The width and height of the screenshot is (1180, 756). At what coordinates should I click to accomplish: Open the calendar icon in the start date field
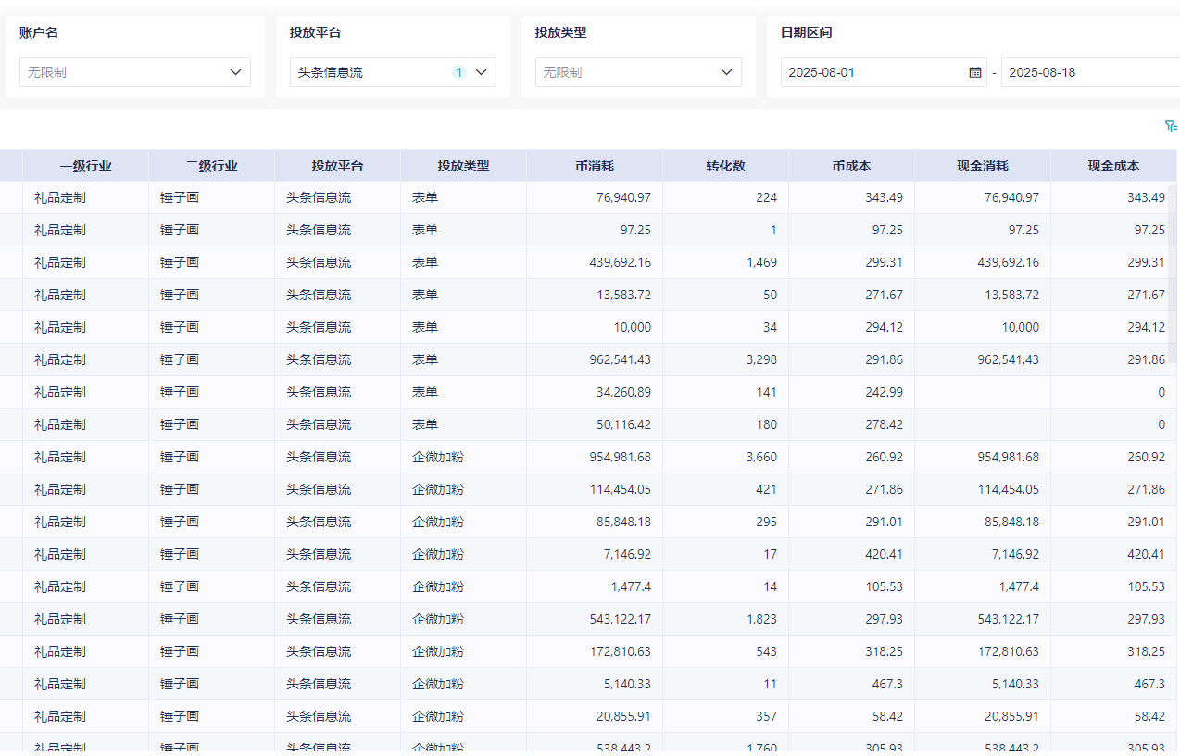(975, 72)
